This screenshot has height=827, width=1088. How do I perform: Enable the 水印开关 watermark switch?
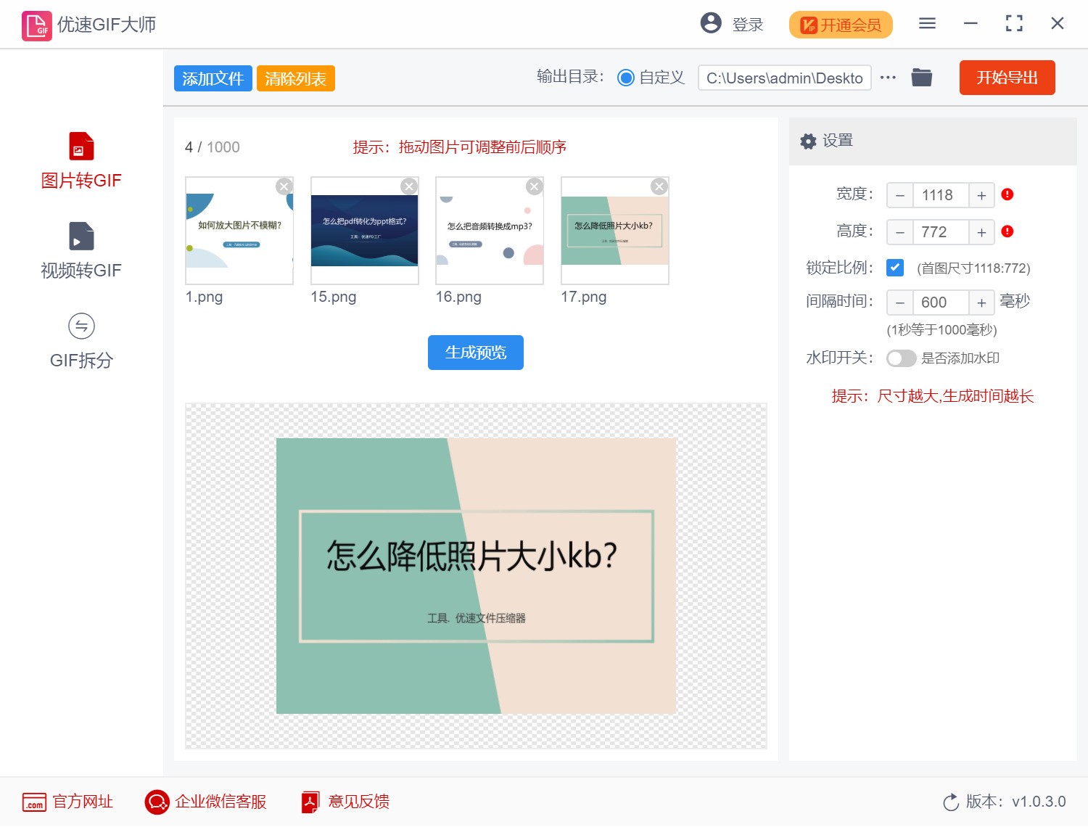tap(902, 358)
